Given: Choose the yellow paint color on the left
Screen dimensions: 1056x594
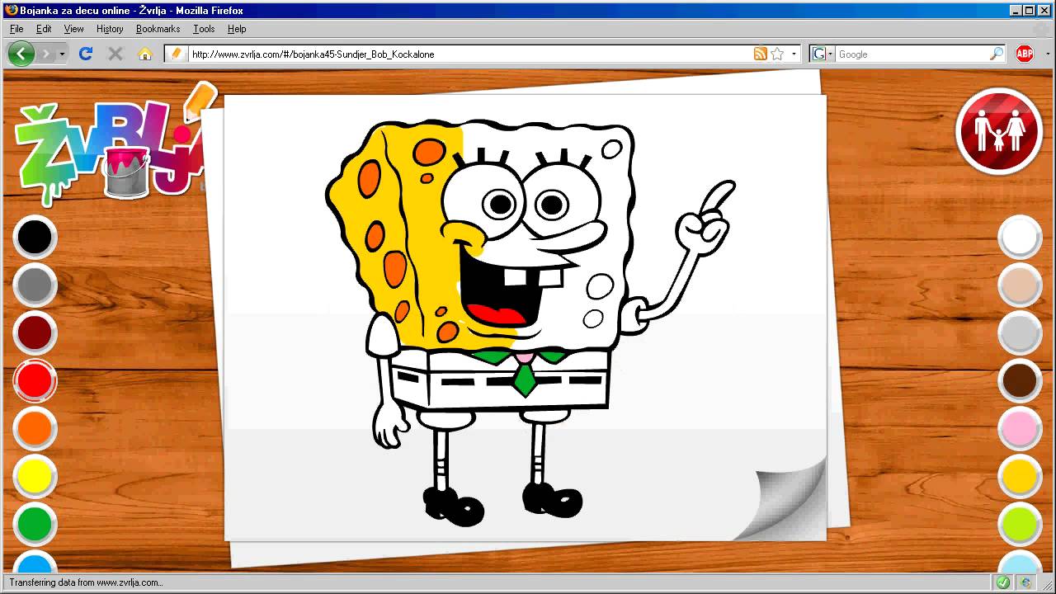Looking at the screenshot, I should pos(35,477).
